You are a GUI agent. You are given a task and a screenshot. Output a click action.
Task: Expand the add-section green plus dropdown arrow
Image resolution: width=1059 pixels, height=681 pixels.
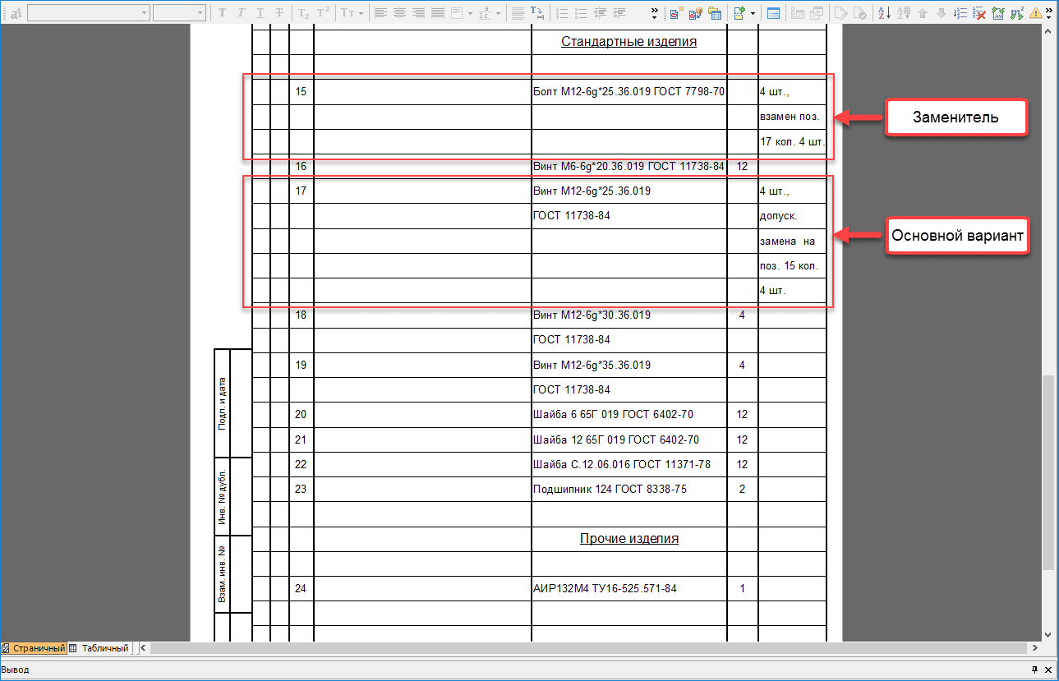coord(753,13)
